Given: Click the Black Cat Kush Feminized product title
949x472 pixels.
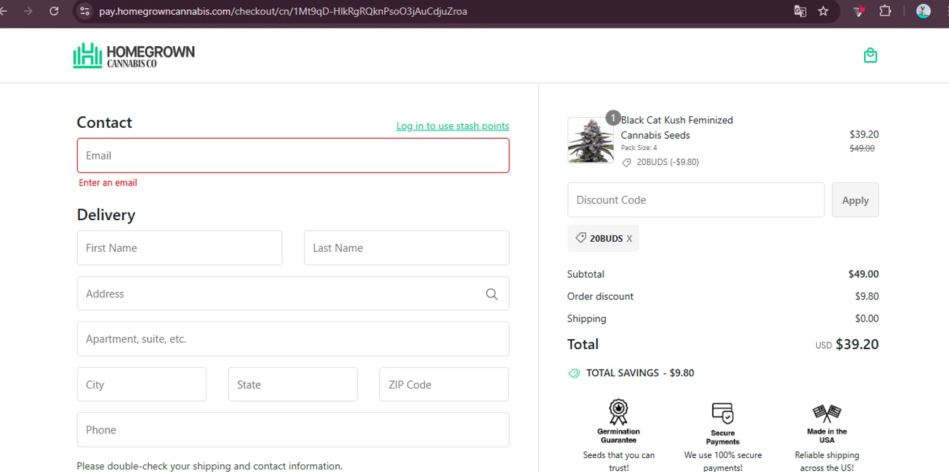Looking at the screenshot, I should coord(676,128).
